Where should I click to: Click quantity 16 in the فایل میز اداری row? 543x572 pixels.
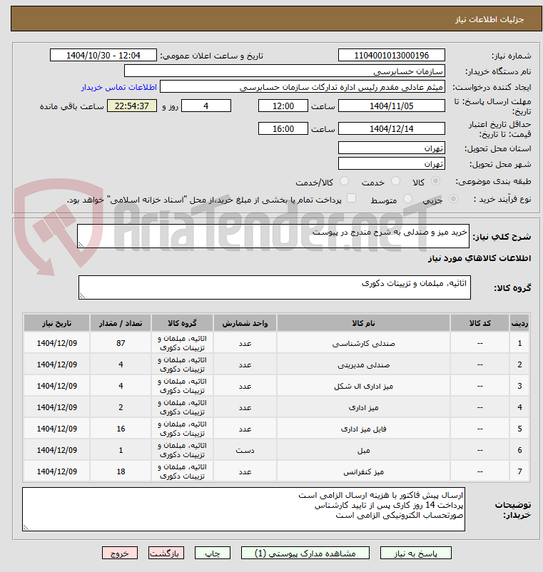[x=121, y=429]
